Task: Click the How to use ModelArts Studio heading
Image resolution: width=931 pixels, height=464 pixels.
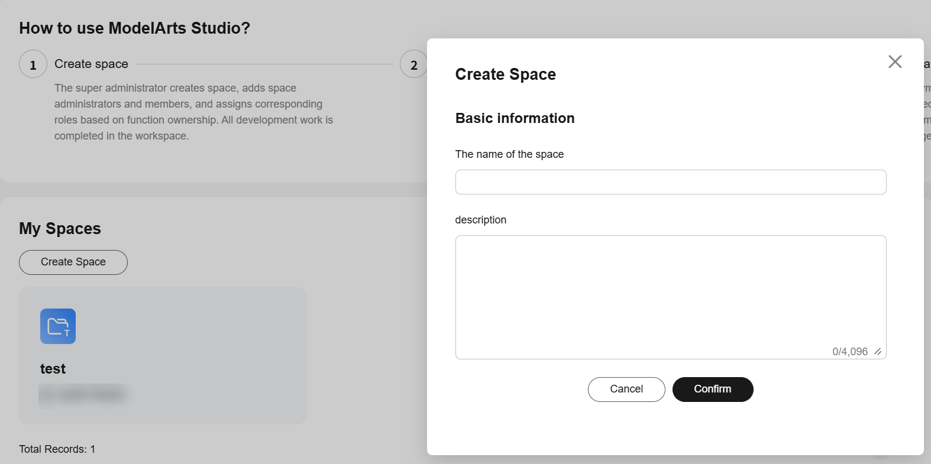Action: [x=134, y=28]
